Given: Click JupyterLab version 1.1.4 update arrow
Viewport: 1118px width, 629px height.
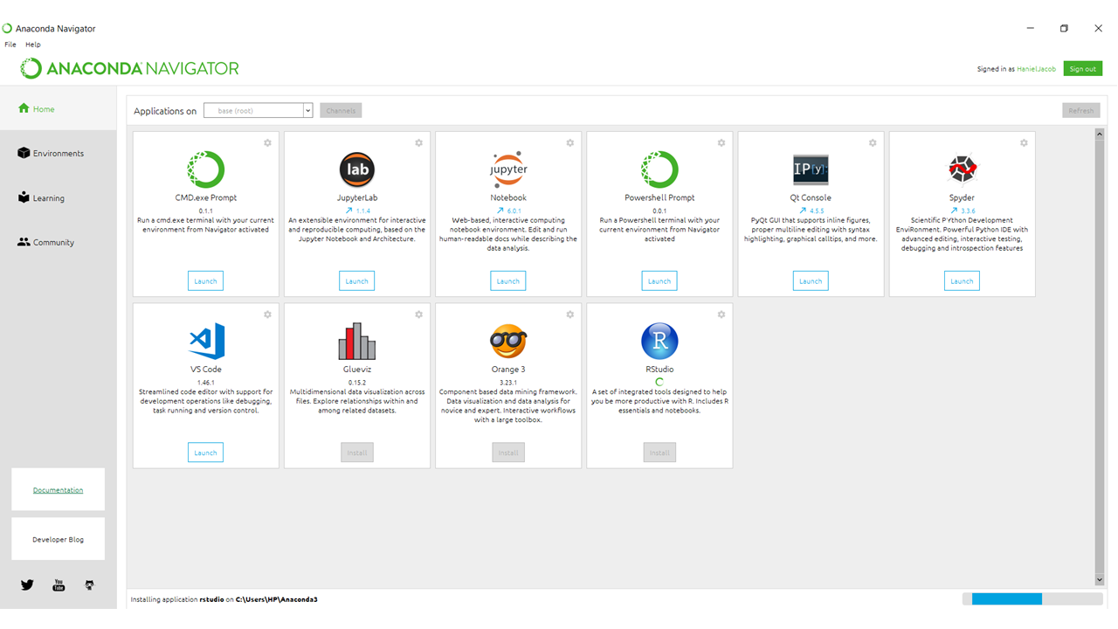Looking at the screenshot, I should point(349,211).
